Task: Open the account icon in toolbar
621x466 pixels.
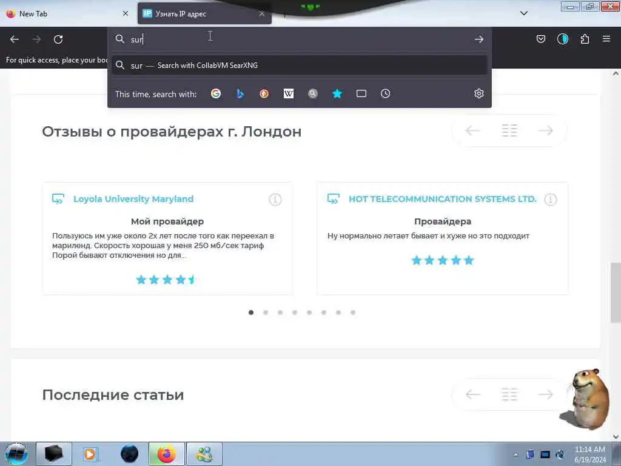Action: coord(563,39)
